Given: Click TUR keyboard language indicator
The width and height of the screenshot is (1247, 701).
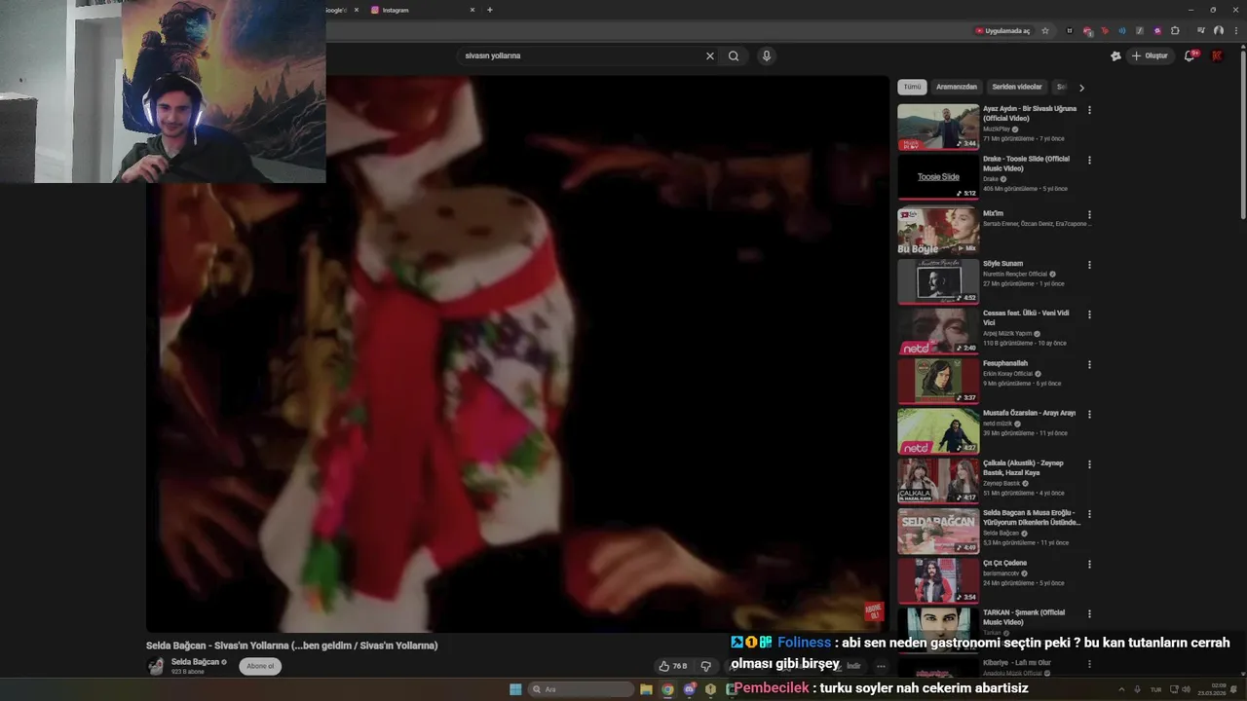Looking at the screenshot, I should pos(1156,689).
